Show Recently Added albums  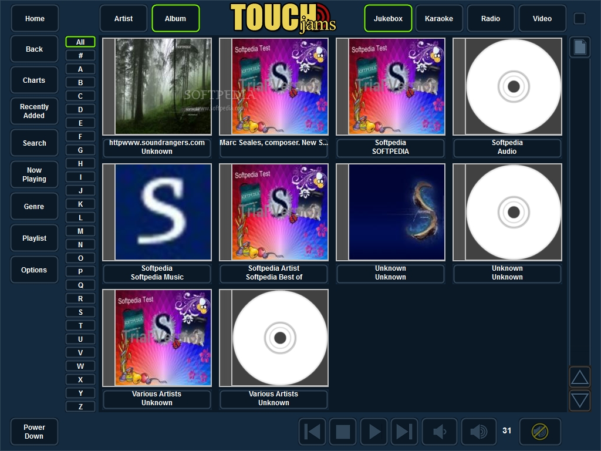pos(35,111)
